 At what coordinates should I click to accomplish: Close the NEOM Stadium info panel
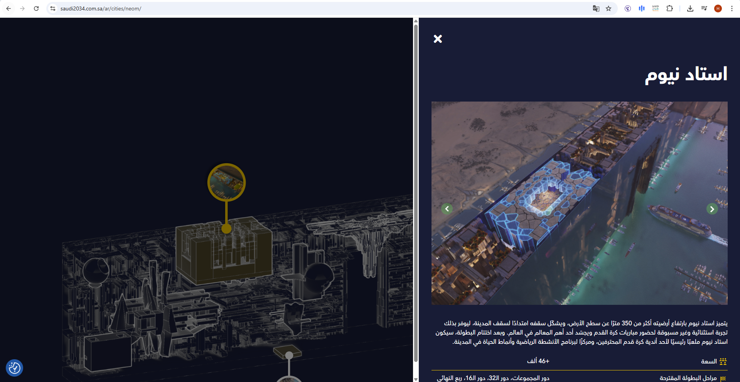coord(438,39)
